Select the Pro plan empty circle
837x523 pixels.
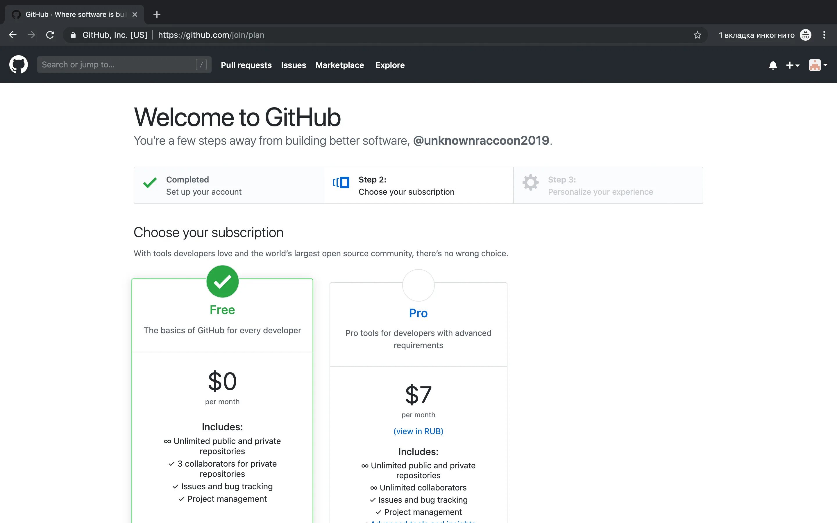[418, 285]
